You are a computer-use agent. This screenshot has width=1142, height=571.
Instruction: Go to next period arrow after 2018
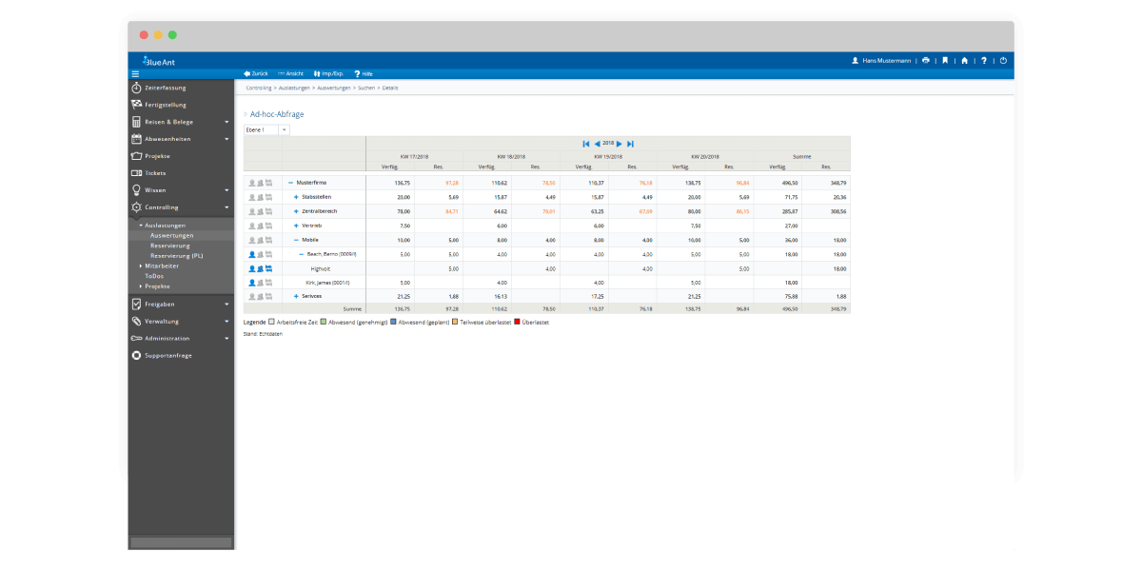[620, 144]
